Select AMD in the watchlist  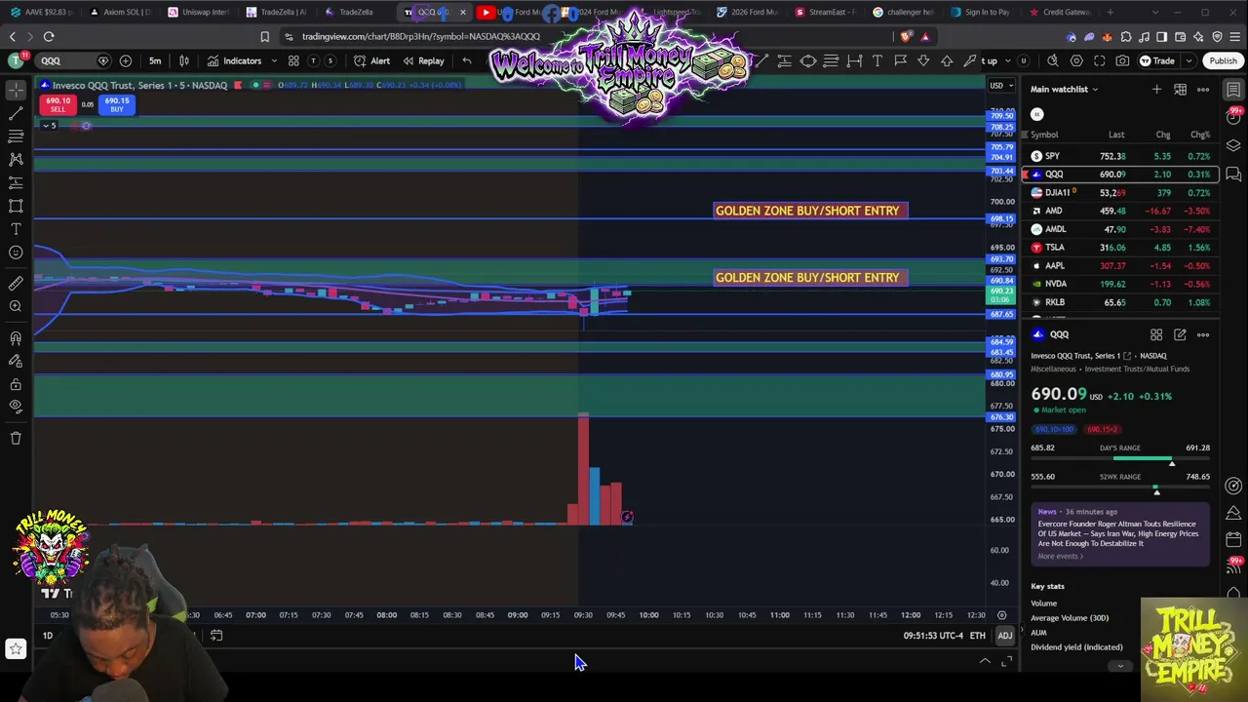[x=1120, y=211]
